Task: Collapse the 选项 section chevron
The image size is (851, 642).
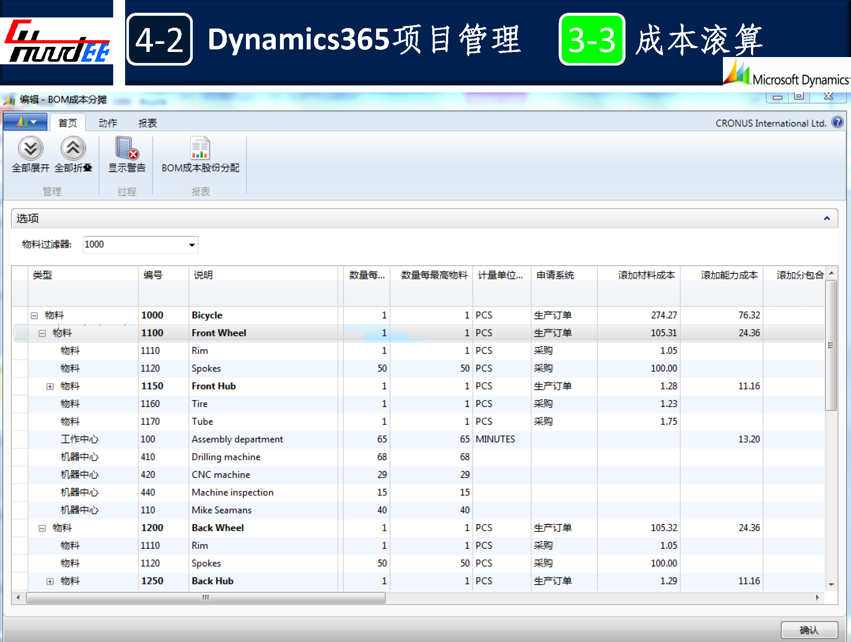Action: [827, 218]
